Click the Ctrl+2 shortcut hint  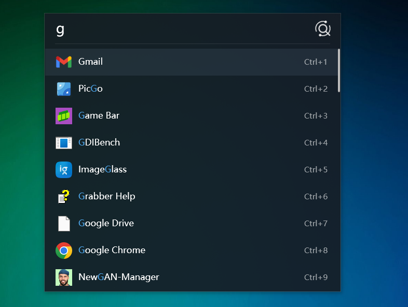[x=316, y=89]
